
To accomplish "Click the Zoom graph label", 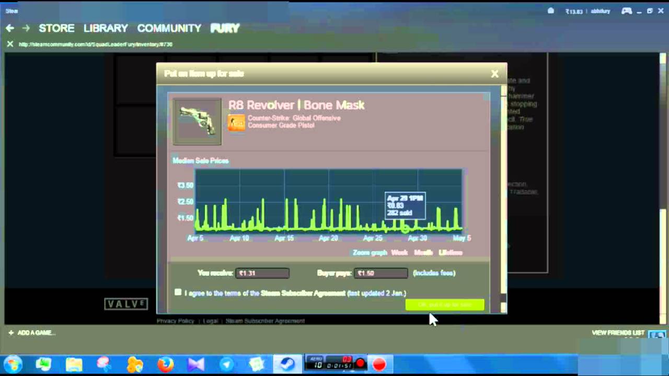I will point(370,253).
